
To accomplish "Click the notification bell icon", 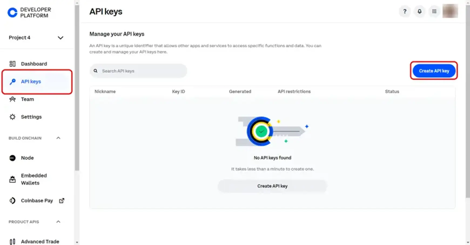I will (x=419, y=11).
